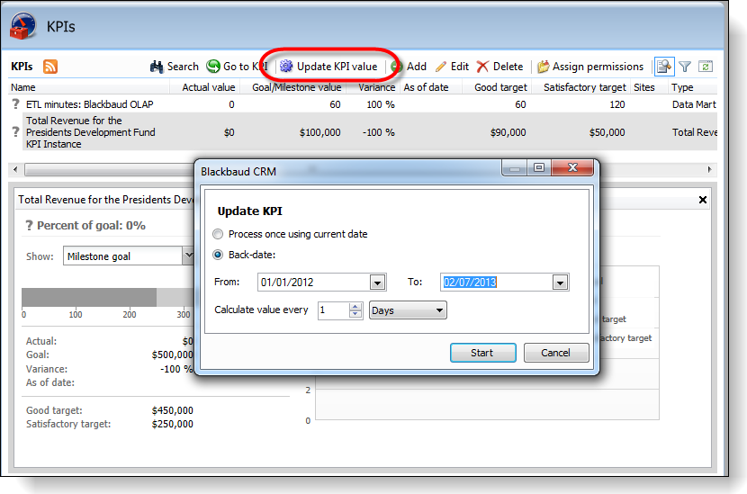Click Edit in the KPIs toolbar
The height and width of the screenshot is (494, 747).
(452, 67)
